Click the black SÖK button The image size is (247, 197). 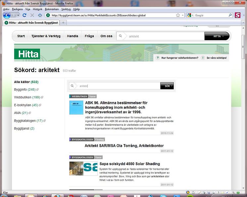tap(167, 86)
